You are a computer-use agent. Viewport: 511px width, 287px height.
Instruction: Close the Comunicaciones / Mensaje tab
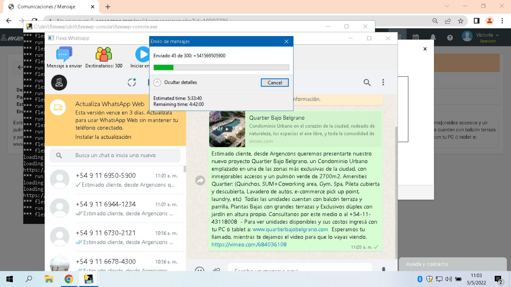(x=93, y=7)
